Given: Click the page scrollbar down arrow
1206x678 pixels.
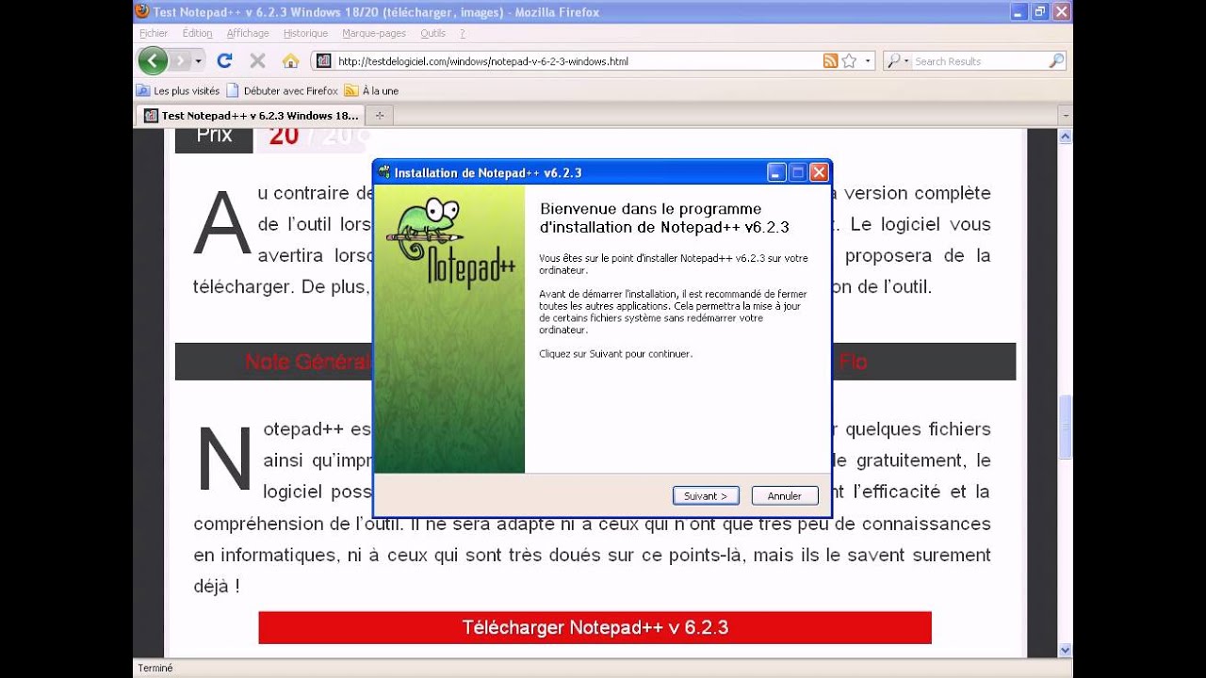Looking at the screenshot, I should [x=1066, y=649].
